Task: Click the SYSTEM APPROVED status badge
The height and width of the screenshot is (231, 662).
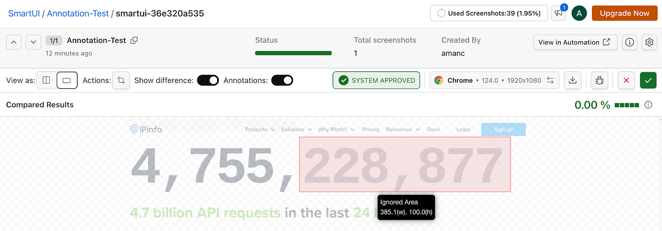Action: (x=376, y=80)
